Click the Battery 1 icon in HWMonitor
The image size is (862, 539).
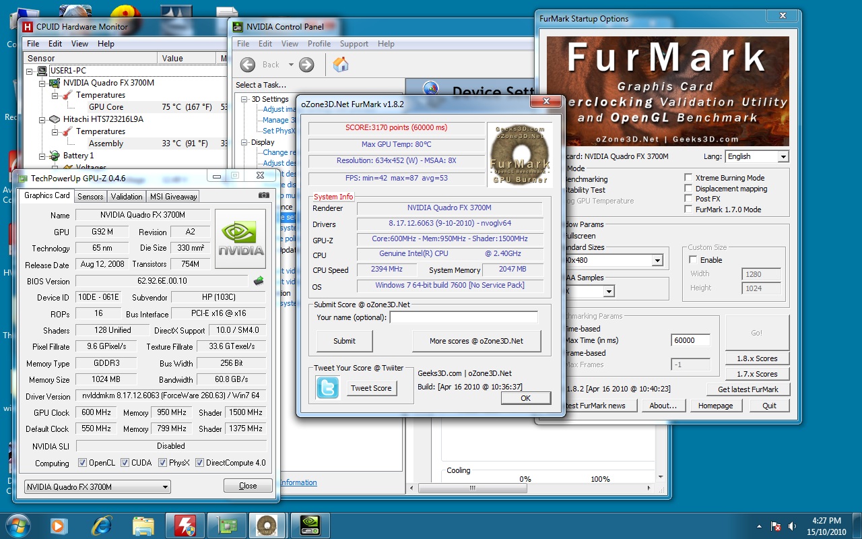(x=55, y=156)
